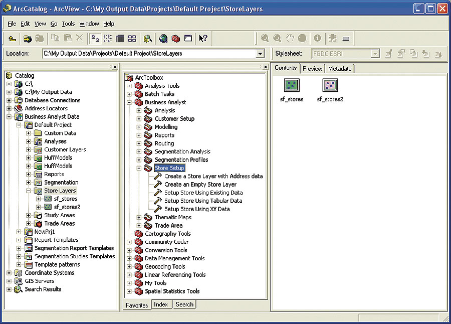Select the Routing toolset
The width and height of the screenshot is (451, 324).
(x=164, y=143)
